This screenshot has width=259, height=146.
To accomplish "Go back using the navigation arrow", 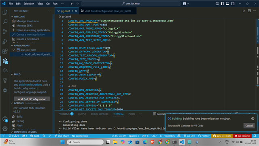I will point(72,4).
